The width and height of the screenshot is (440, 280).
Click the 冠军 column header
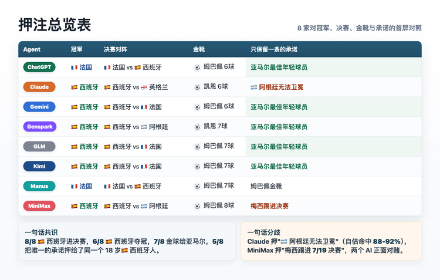(x=77, y=49)
